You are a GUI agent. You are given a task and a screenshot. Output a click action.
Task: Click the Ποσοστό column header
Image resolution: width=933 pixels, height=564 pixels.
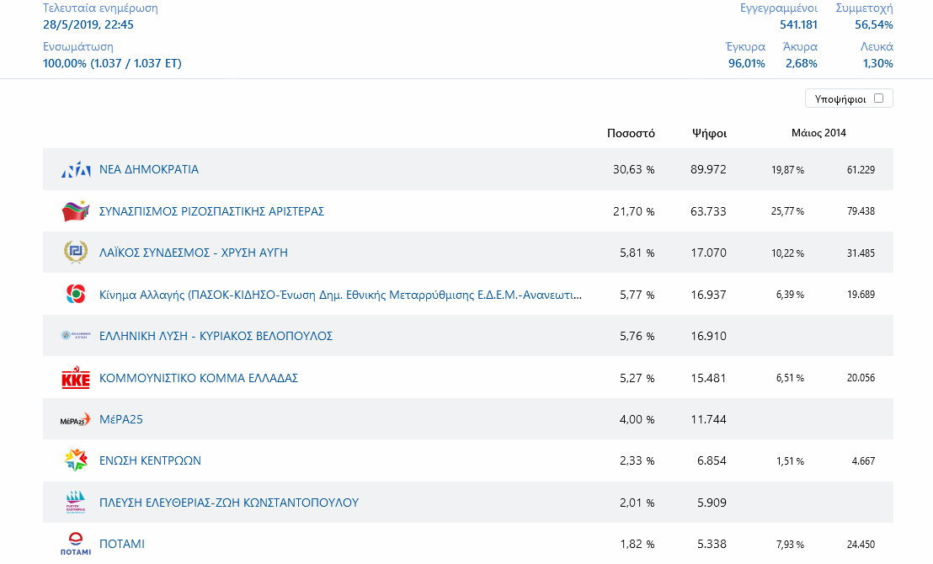pyautogui.click(x=631, y=133)
